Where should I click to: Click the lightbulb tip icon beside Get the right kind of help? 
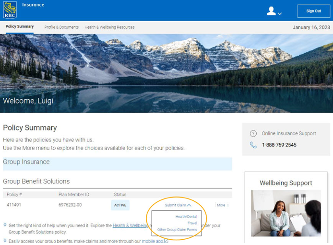pos(5,225)
